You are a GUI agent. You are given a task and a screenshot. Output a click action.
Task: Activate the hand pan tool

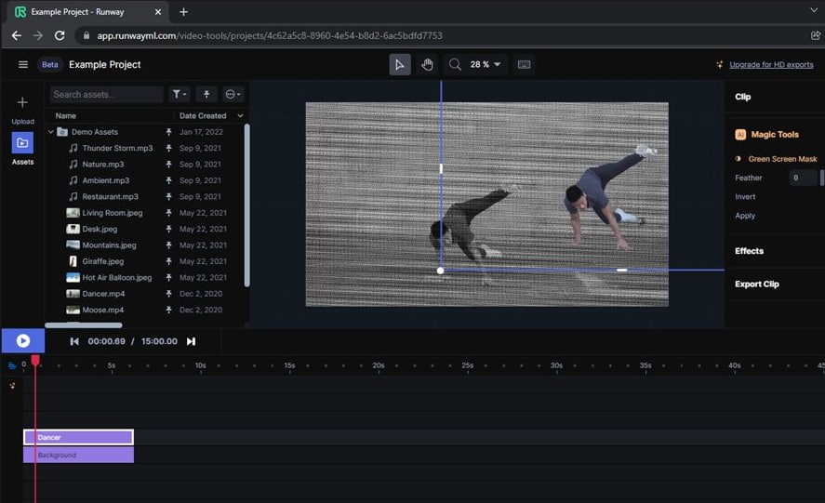click(x=427, y=64)
